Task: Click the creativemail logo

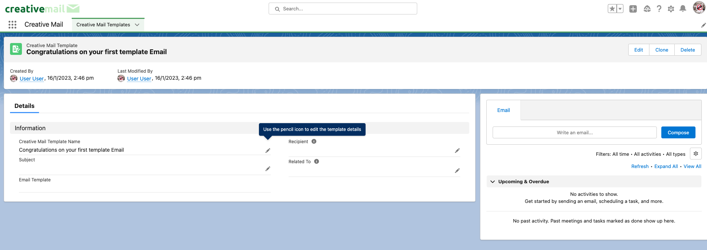Action: 42,9
